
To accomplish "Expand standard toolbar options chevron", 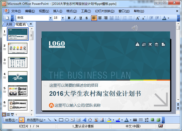I will (x=12, y=18).
